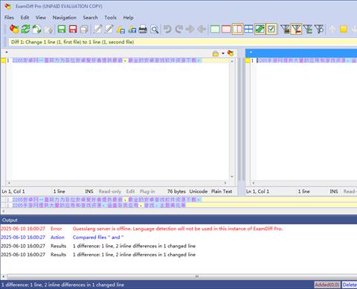Click the yellow Current Difference square icon

pos(344,29)
